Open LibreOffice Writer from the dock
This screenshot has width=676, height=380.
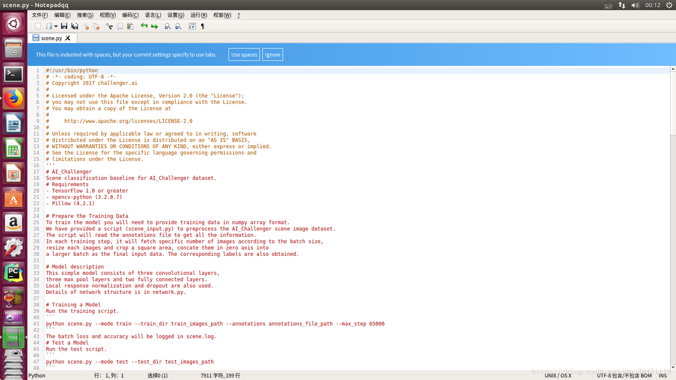pos(14,124)
